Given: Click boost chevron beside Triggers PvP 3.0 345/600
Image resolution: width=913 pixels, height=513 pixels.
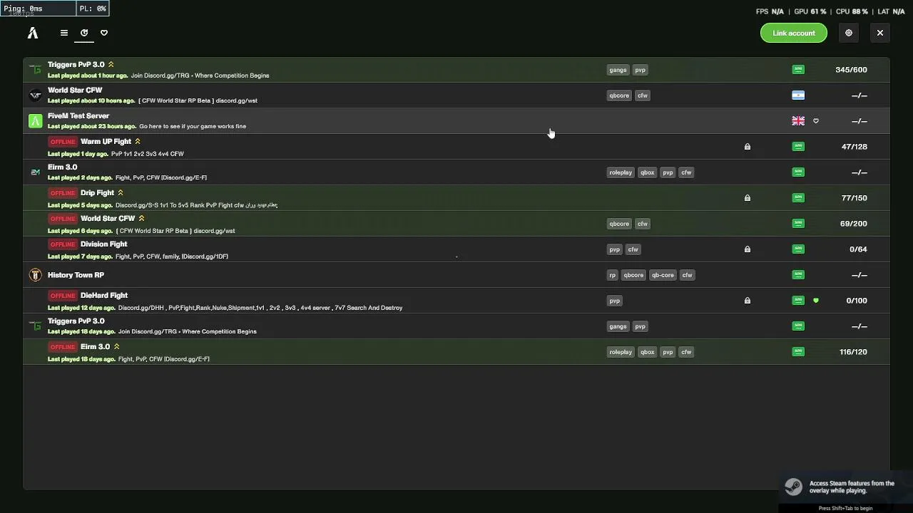Looking at the screenshot, I should tap(111, 65).
